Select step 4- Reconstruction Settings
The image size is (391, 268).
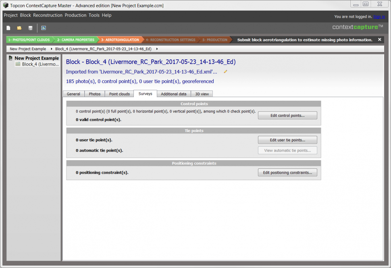pyautogui.click(x=171, y=39)
